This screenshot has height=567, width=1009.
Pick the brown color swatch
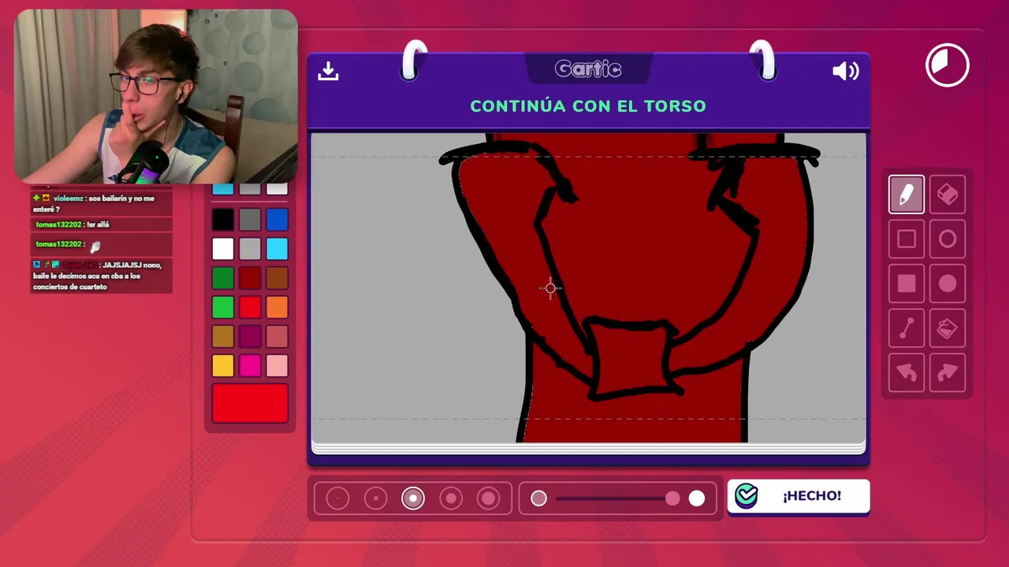(x=277, y=278)
